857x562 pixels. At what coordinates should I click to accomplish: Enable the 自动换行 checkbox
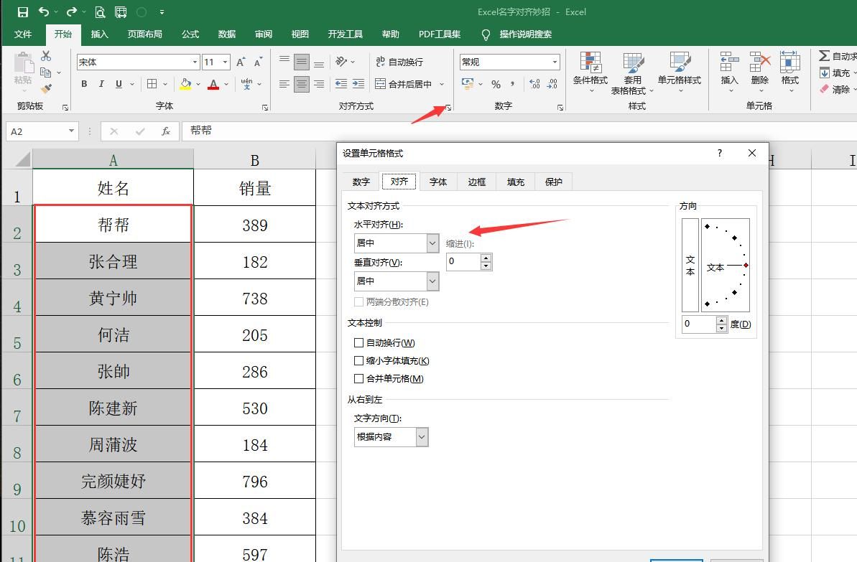[358, 342]
